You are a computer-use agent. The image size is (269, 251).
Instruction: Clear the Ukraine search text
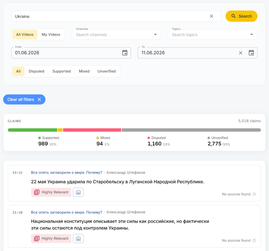click(x=211, y=16)
